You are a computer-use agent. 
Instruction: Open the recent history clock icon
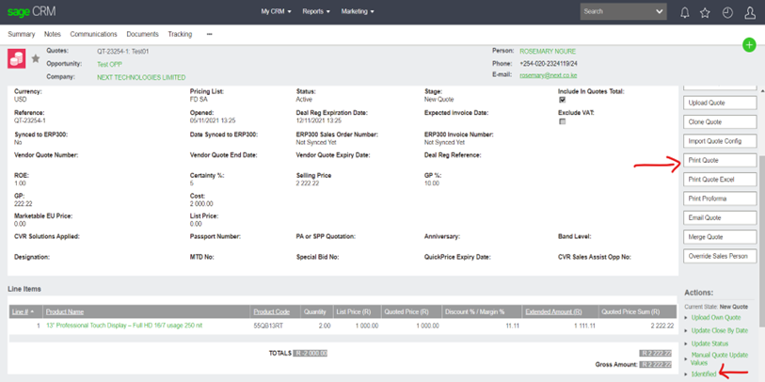coord(727,12)
